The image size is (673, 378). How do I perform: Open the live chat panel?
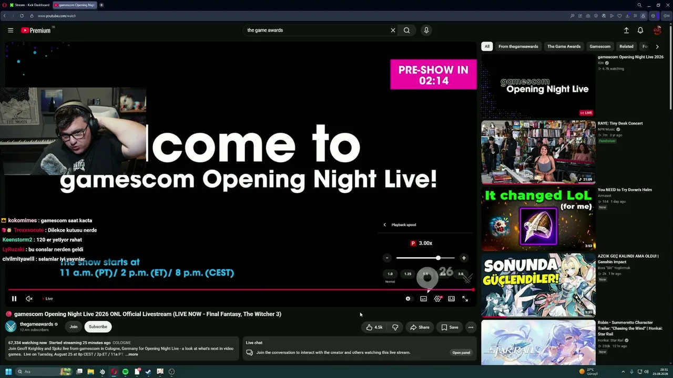tap(461, 352)
